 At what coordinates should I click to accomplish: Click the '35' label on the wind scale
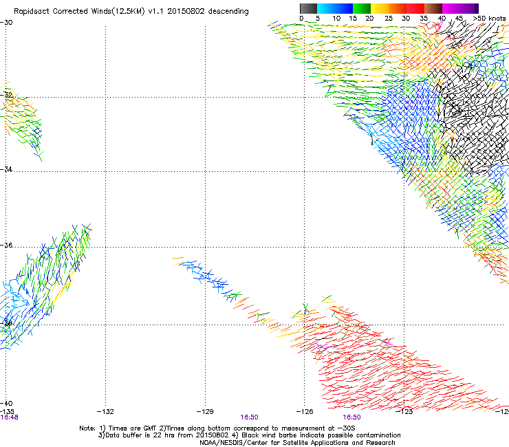point(424,19)
